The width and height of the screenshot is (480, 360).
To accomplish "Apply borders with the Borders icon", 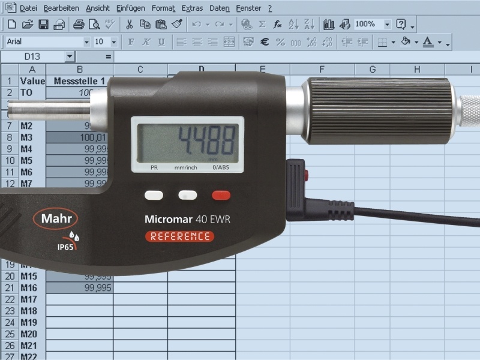I will pos(382,42).
